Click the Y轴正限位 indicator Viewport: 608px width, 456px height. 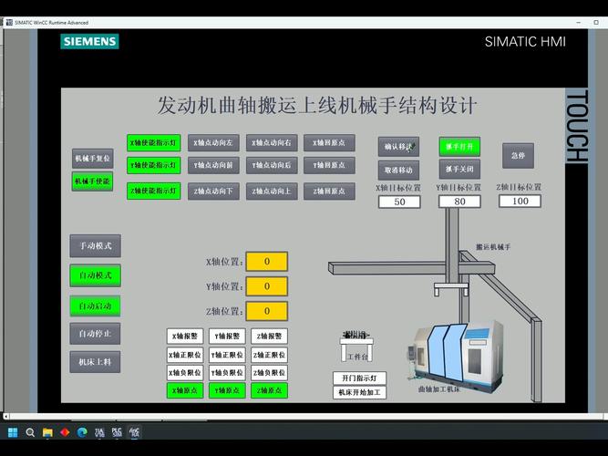click(227, 355)
